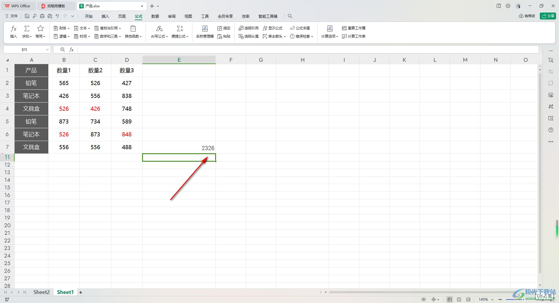
Task: Expand the Text functions dropdown
Action: click(82, 28)
